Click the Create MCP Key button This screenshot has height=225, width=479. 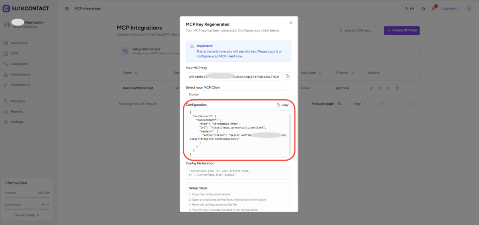point(402,30)
